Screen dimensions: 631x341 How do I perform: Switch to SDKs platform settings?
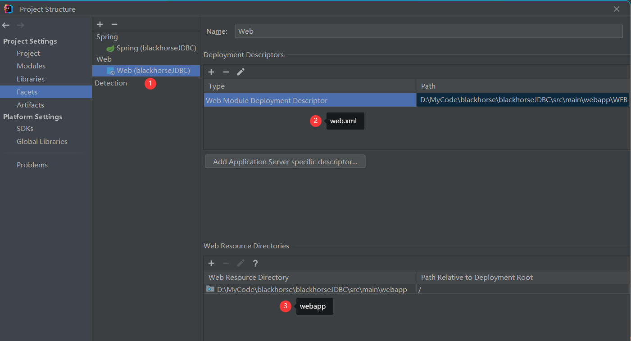25,129
